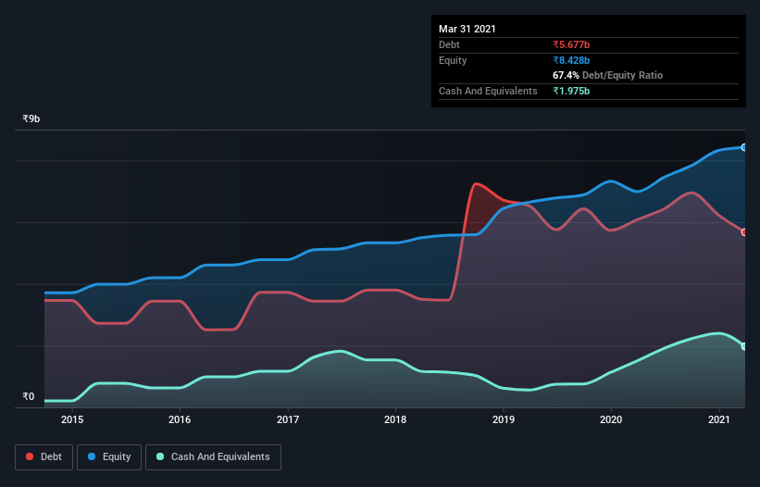Click the 2020 x-axis label
The height and width of the screenshot is (487, 760).
pos(611,419)
